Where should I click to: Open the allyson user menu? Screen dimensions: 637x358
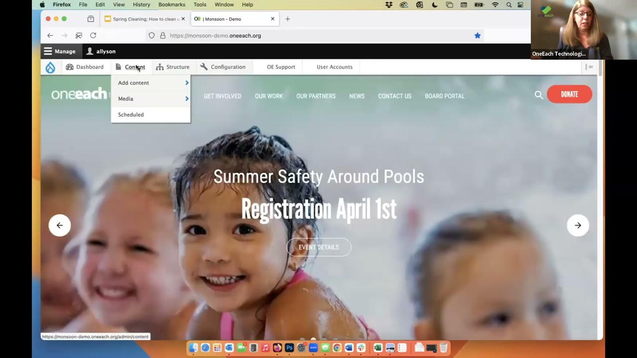point(101,51)
